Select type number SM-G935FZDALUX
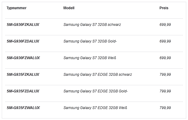Viewport: 188px width, 120px height. [23, 91]
